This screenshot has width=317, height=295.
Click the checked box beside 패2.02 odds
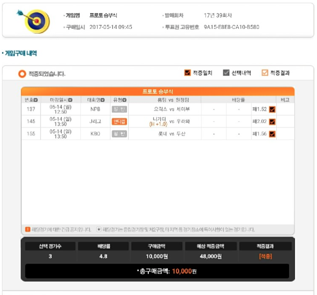pos(272,122)
